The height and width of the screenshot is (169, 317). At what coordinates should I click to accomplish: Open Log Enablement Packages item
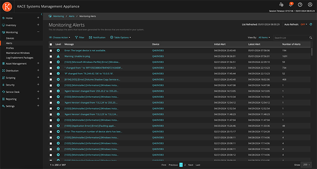(20, 58)
